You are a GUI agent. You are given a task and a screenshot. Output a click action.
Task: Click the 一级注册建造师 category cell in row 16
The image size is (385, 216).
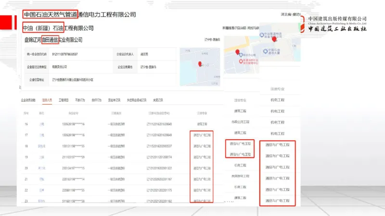point(116,124)
